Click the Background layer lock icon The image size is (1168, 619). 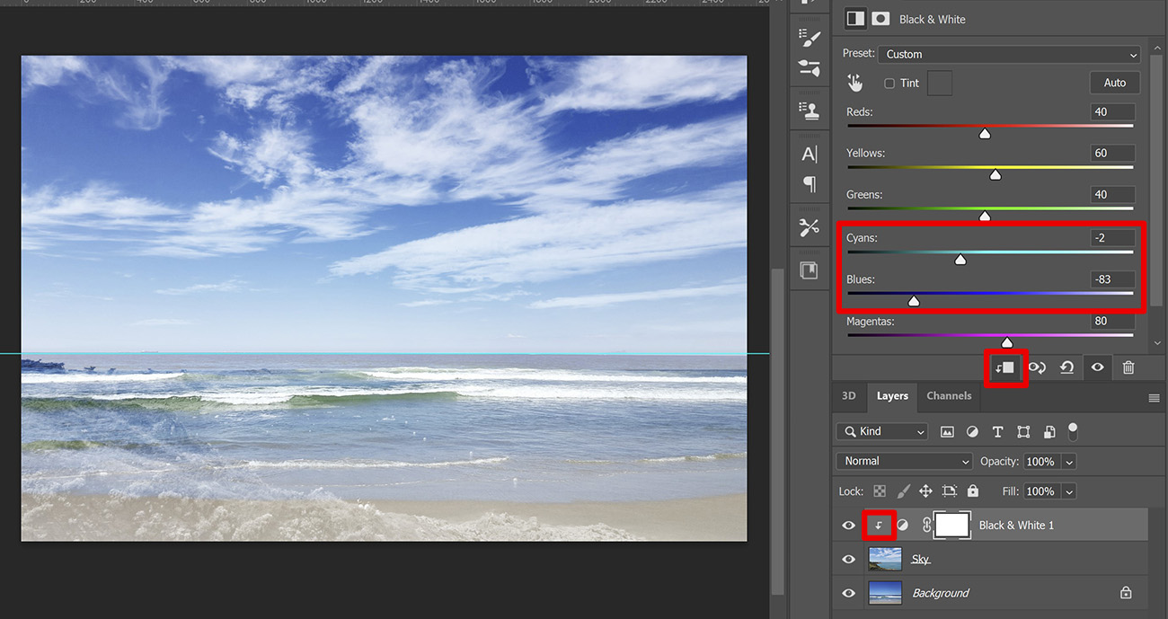1126,593
